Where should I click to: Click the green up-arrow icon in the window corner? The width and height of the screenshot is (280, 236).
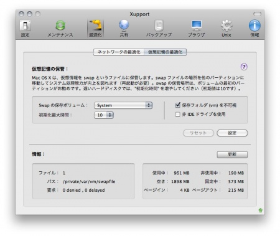pyautogui.click(x=261, y=210)
